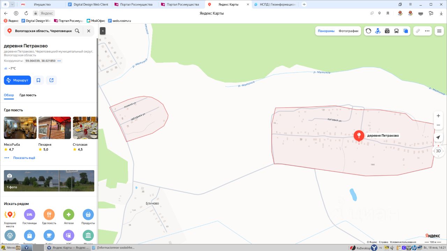Click the search magnifier icon in search box

tap(77, 31)
